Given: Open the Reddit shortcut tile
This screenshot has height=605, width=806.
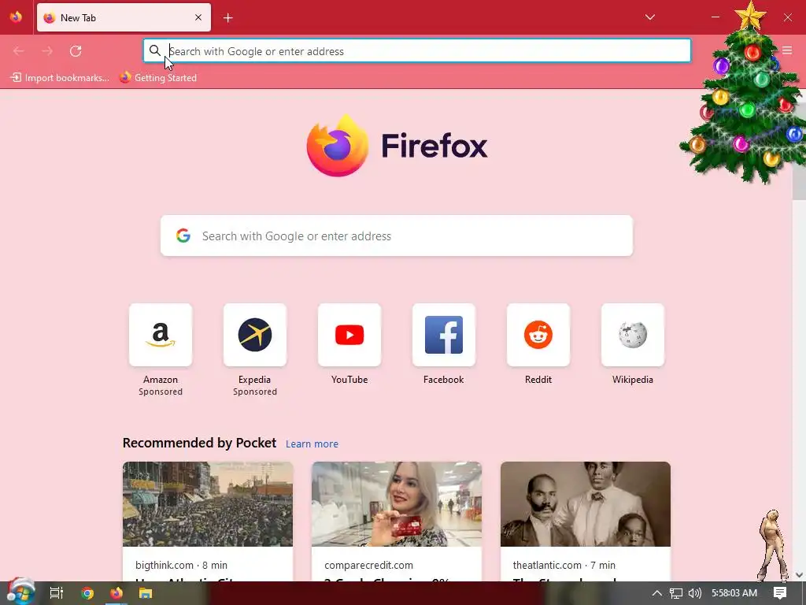Looking at the screenshot, I should pyautogui.click(x=538, y=335).
